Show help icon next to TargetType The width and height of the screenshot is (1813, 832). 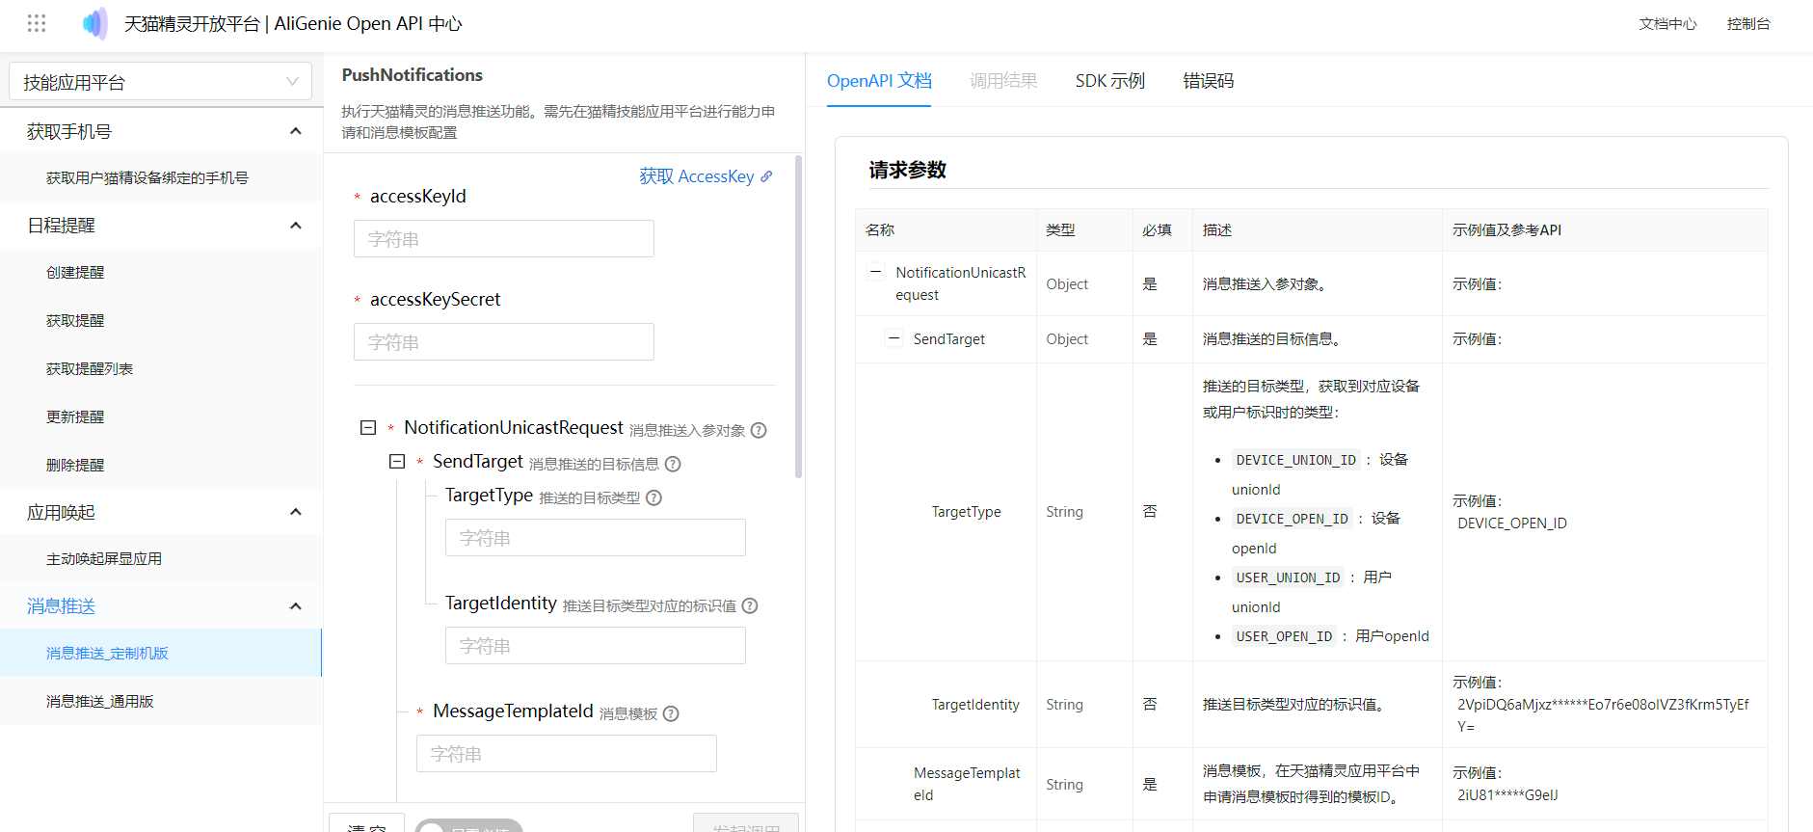coord(653,497)
